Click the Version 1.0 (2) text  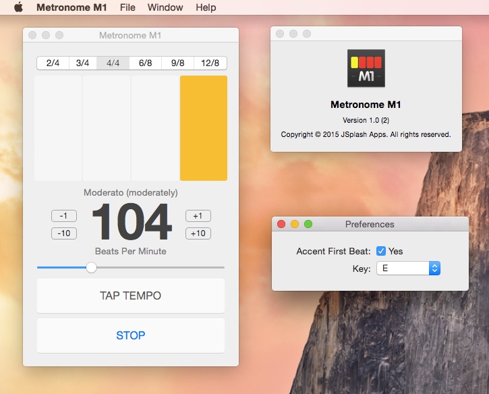(x=366, y=120)
